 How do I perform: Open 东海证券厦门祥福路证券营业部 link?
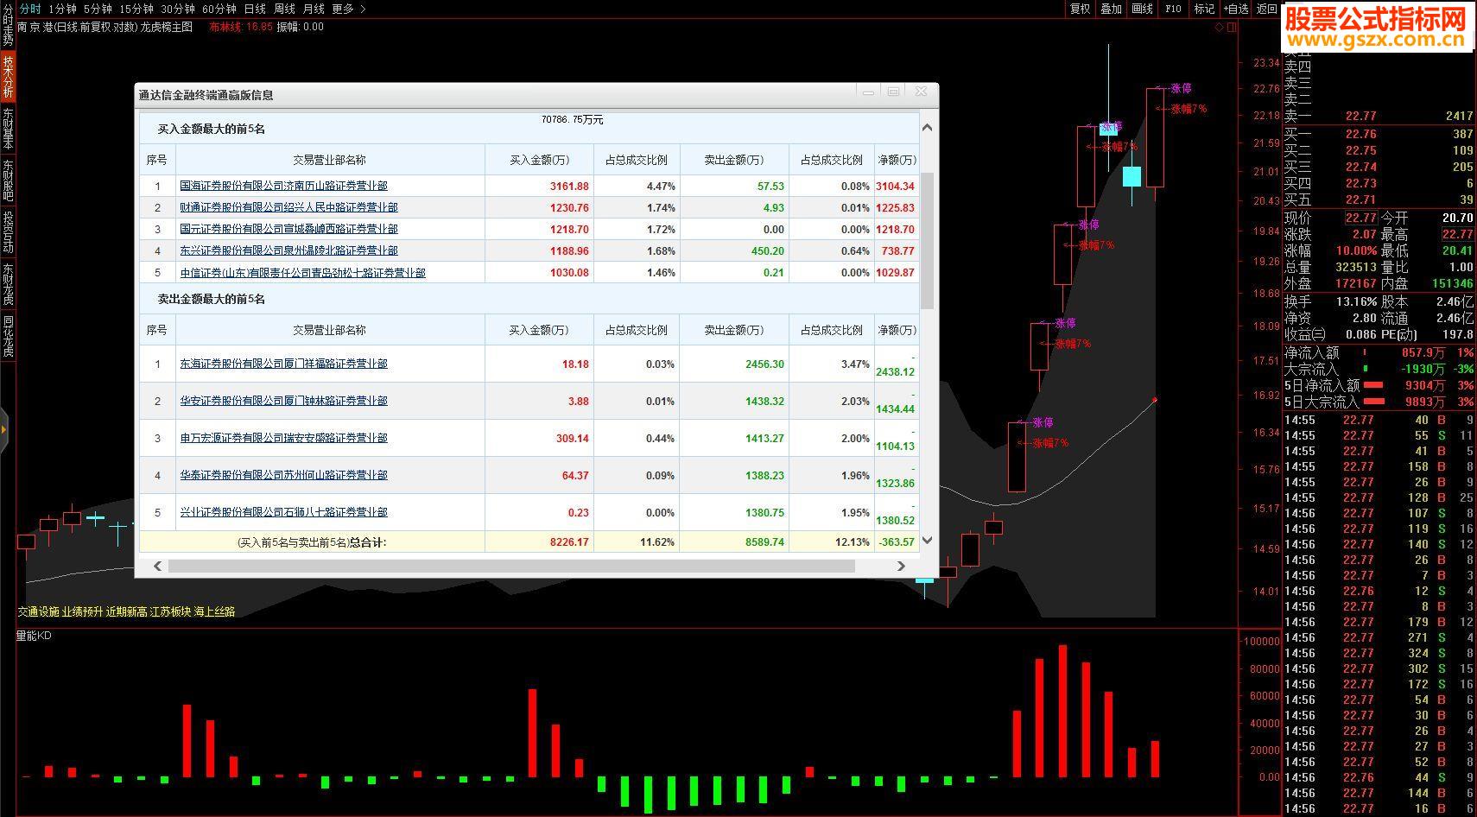tap(283, 364)
